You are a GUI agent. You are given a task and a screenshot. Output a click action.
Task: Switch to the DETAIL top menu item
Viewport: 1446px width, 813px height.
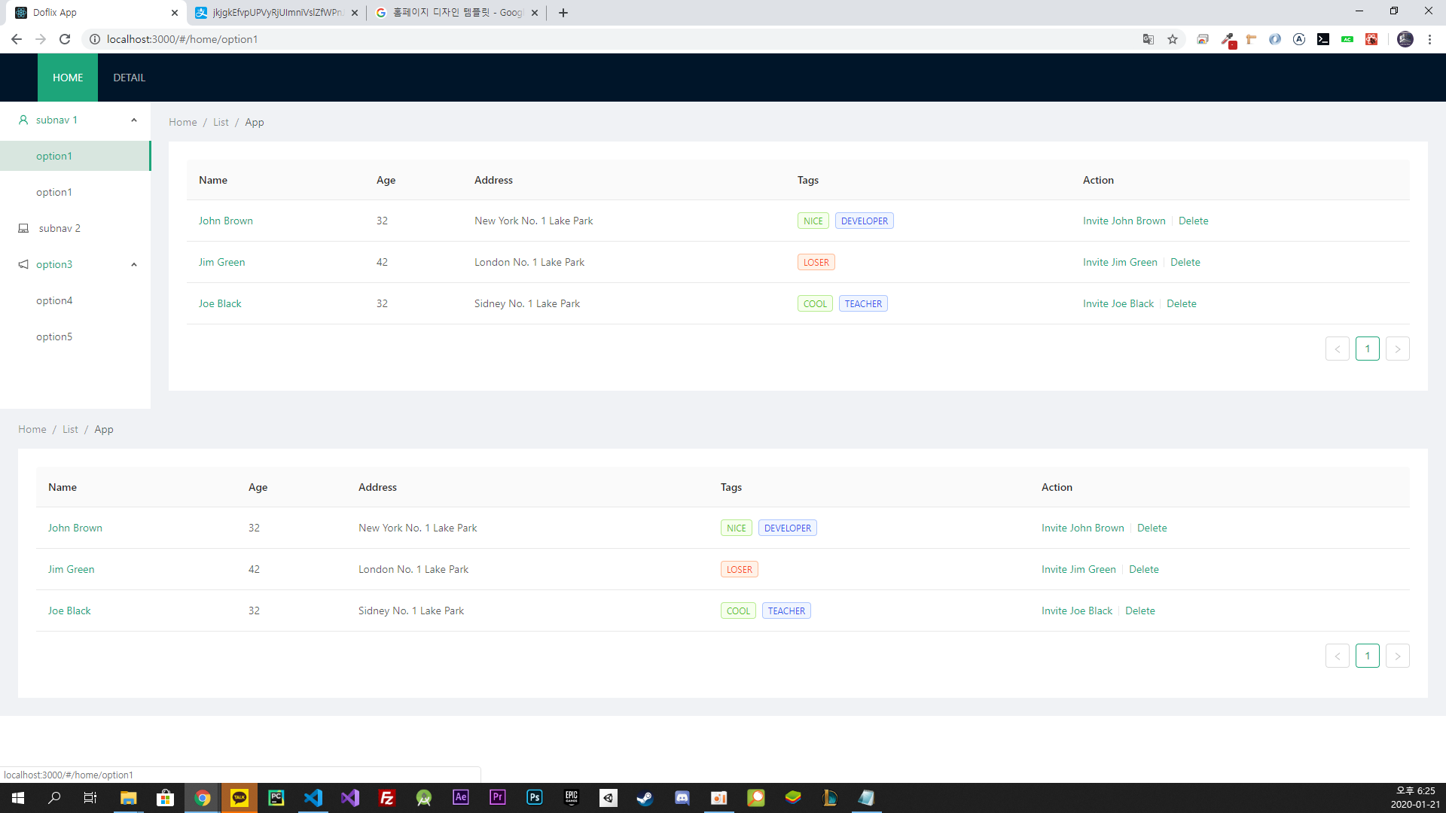pyautogui.click(x=129, y=78)
